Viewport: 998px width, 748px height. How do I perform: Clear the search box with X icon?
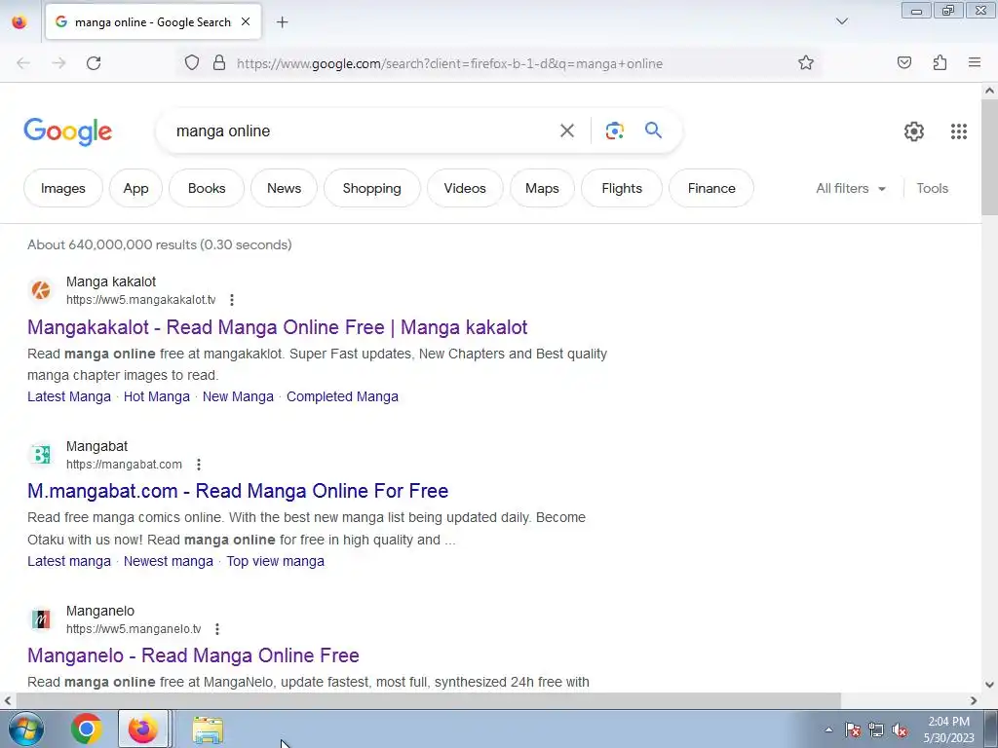point(567,131)
